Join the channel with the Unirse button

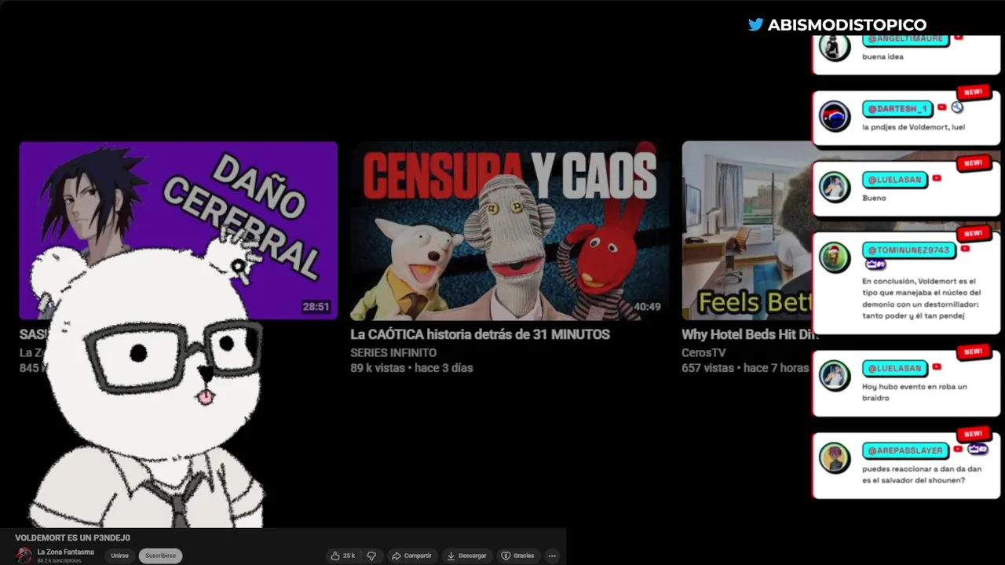[119, 556]
